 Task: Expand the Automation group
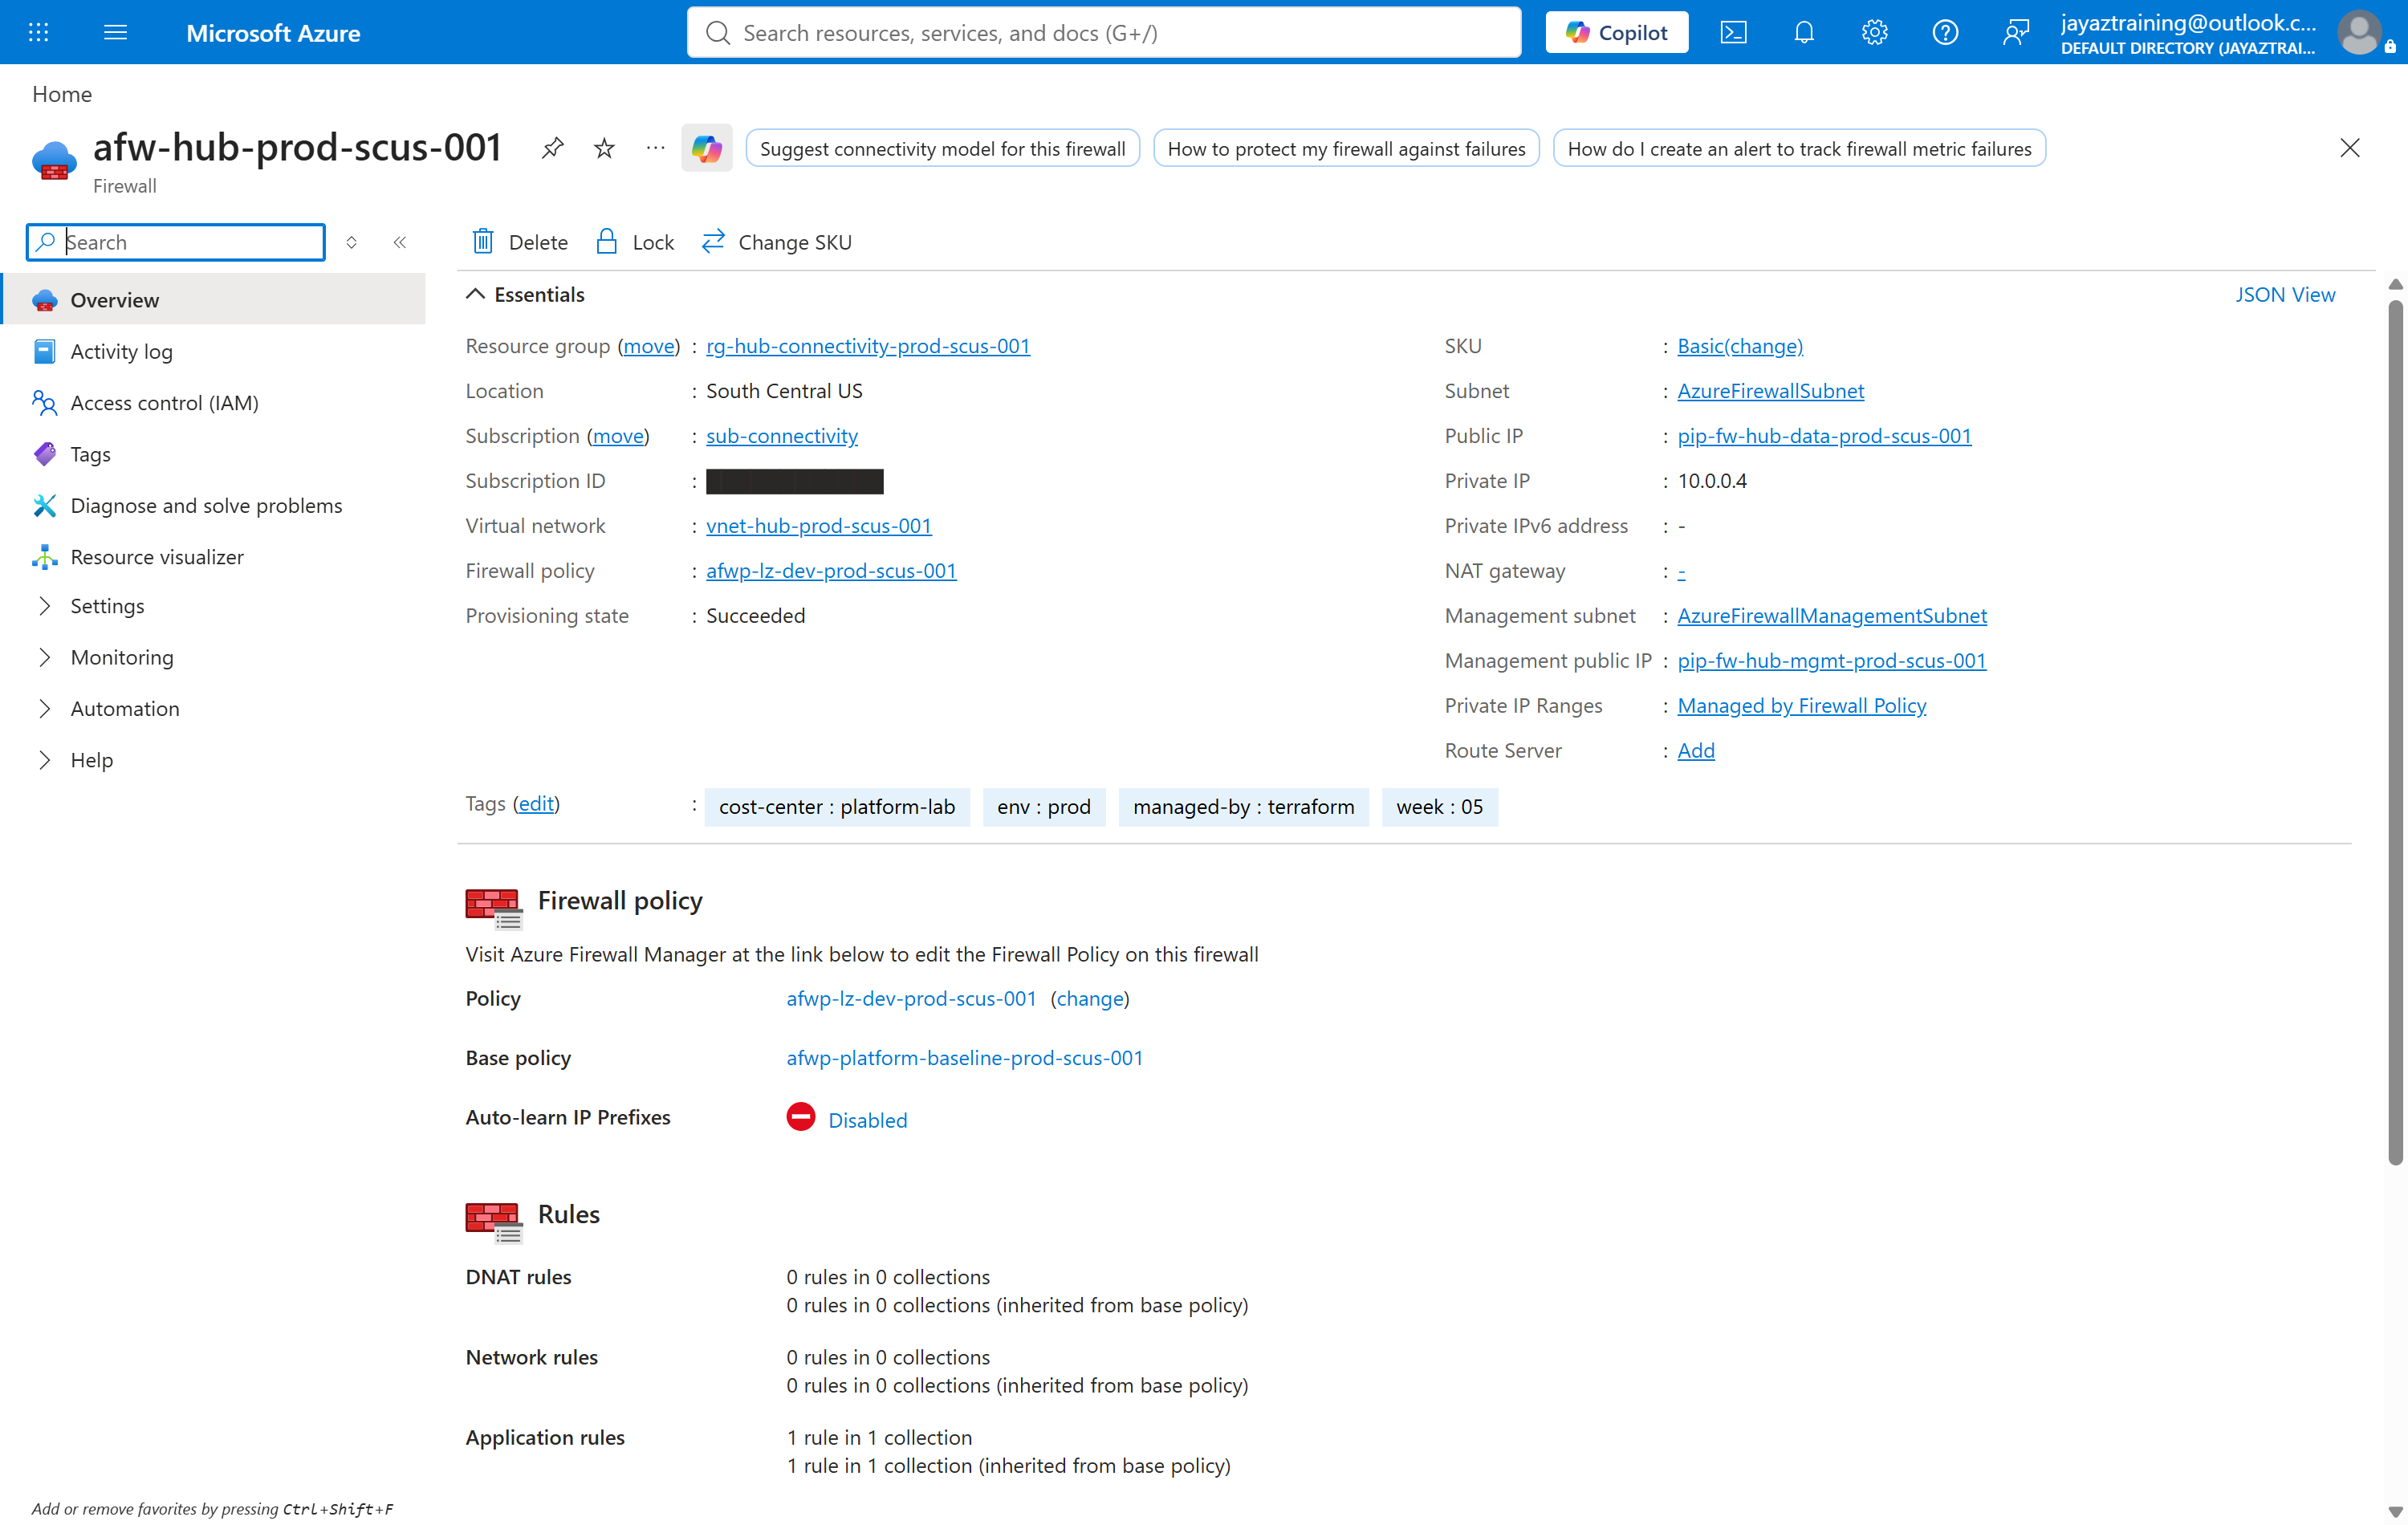click(44, 709)
